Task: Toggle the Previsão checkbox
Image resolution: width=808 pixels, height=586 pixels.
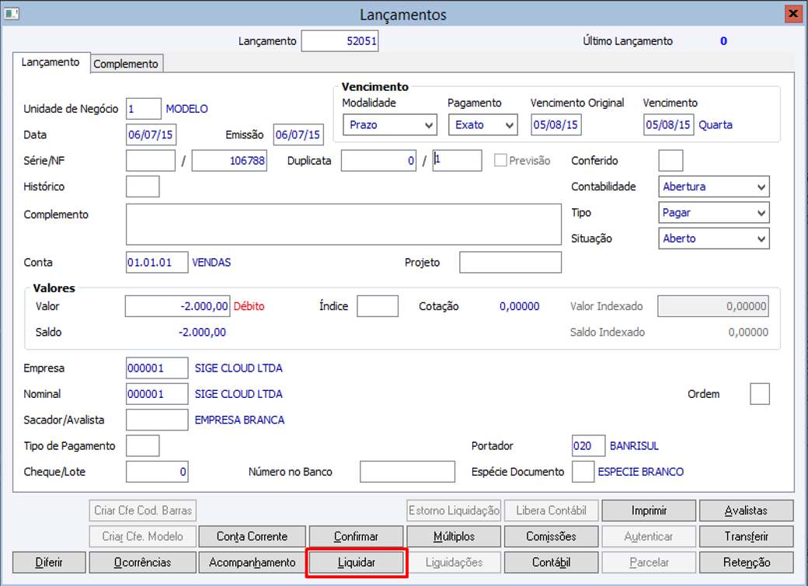Action: coord(500,160)
